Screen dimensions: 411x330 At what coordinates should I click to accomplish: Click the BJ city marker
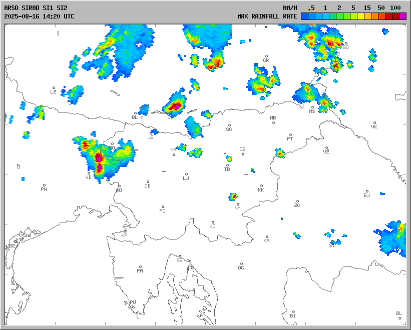(x=367, y=191)
